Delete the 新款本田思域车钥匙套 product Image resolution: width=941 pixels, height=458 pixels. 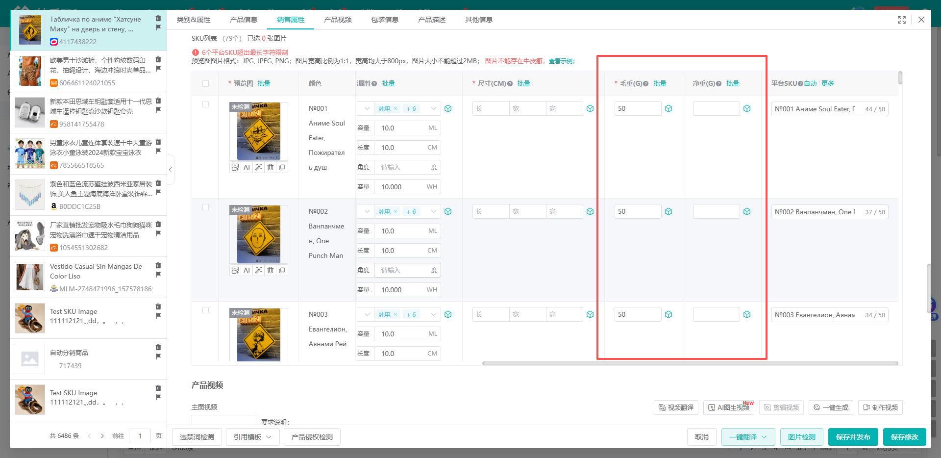tap(158, 101)
